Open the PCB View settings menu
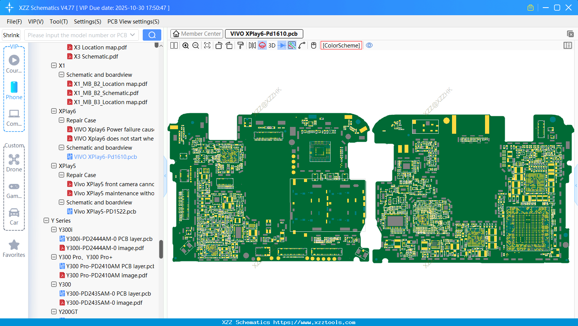 tap(133, 22)
